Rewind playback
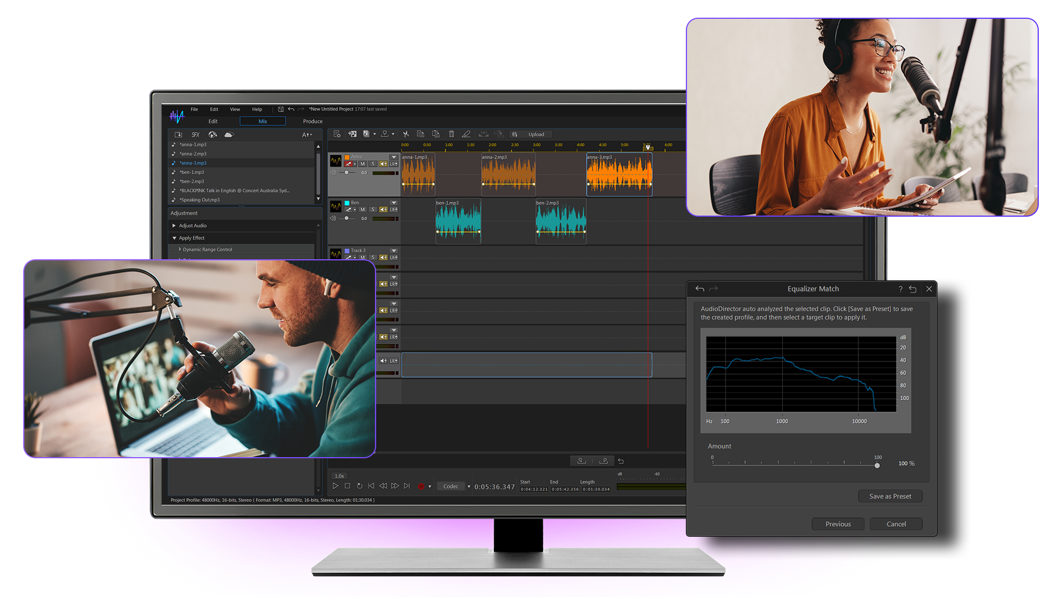 point(383,486)
